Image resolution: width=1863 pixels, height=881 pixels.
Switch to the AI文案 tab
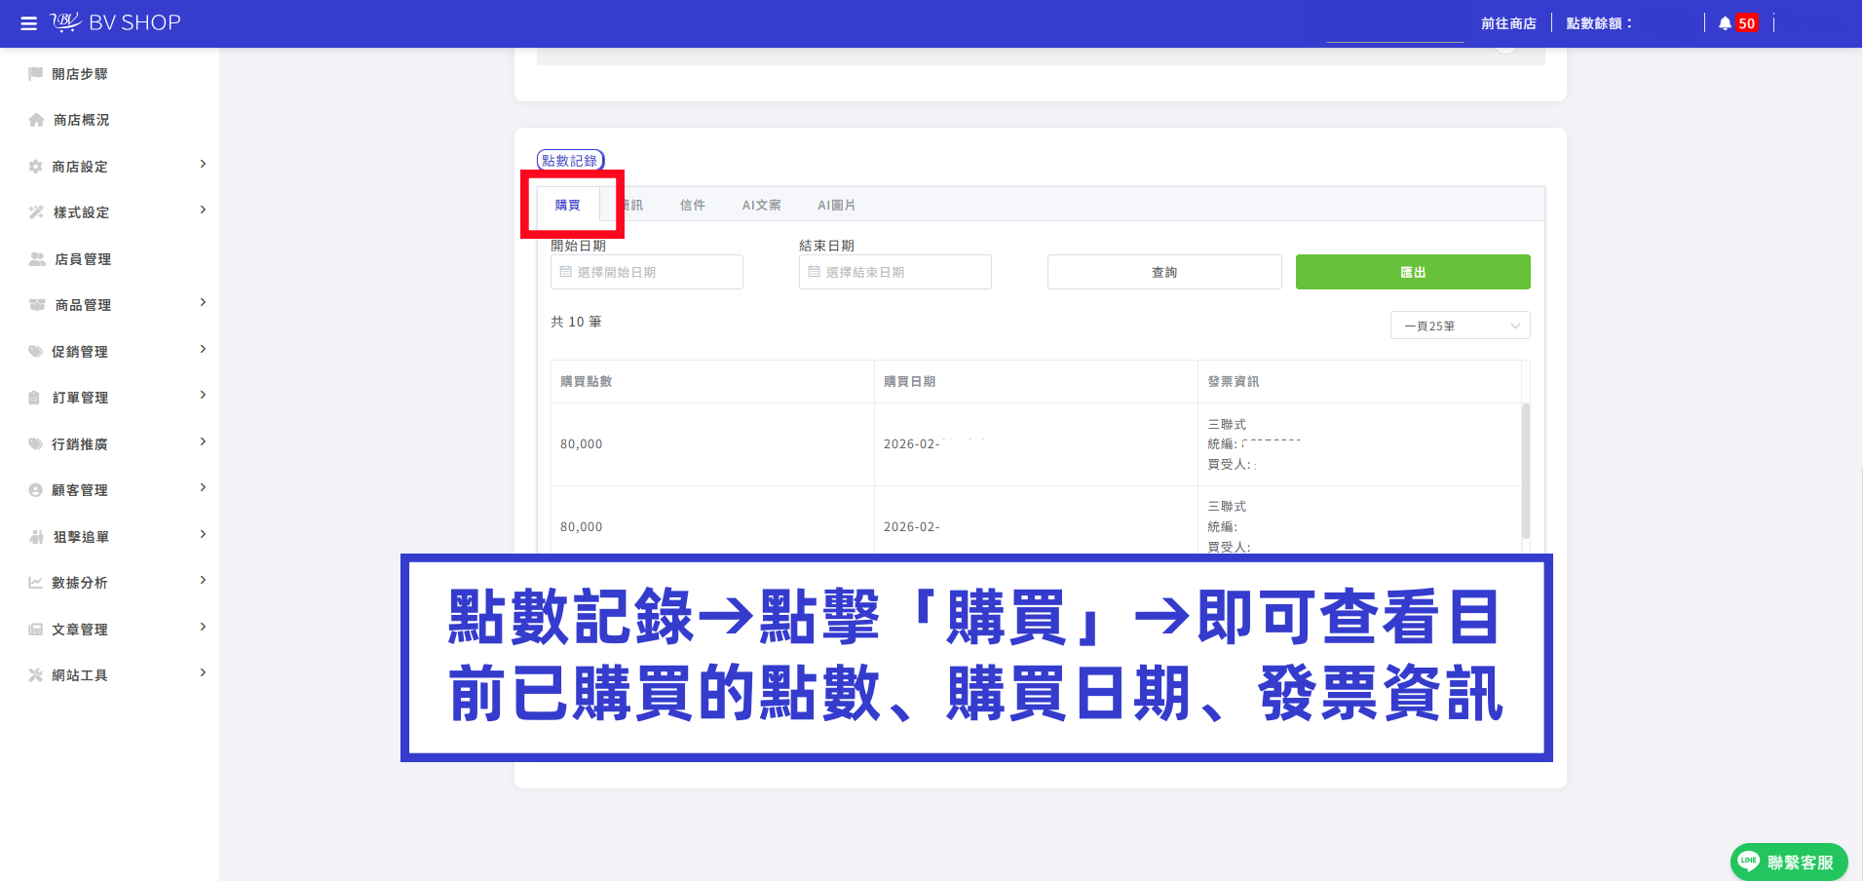tap(761, 205)
